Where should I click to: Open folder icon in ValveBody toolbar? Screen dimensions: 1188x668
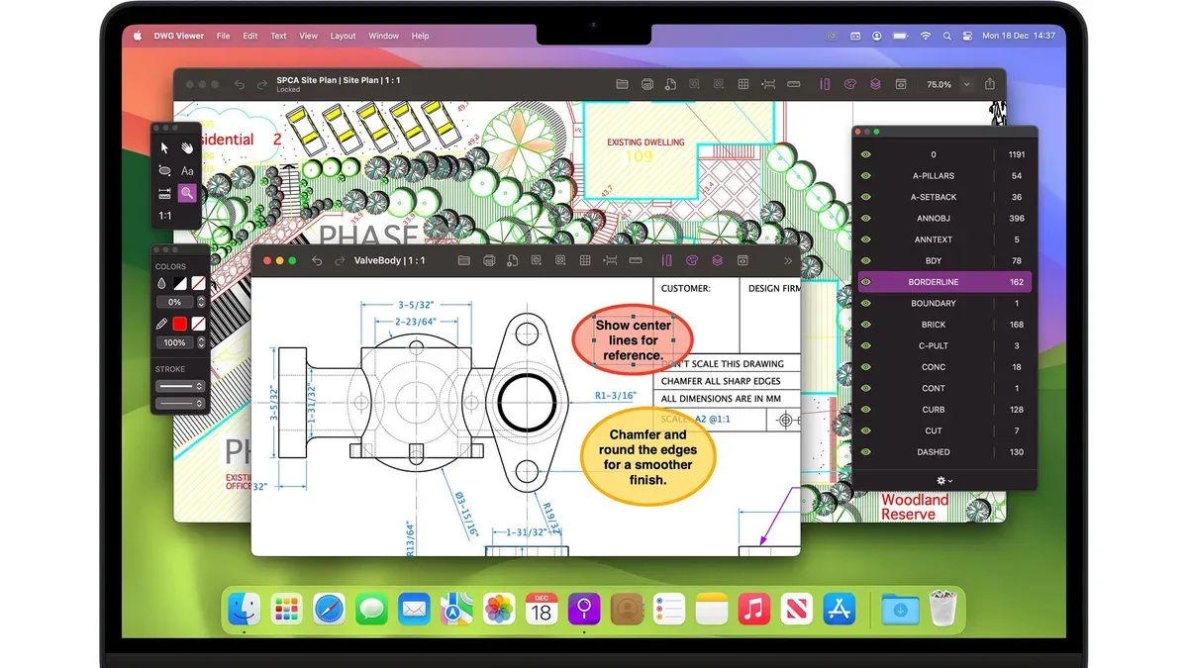[463, 260]
